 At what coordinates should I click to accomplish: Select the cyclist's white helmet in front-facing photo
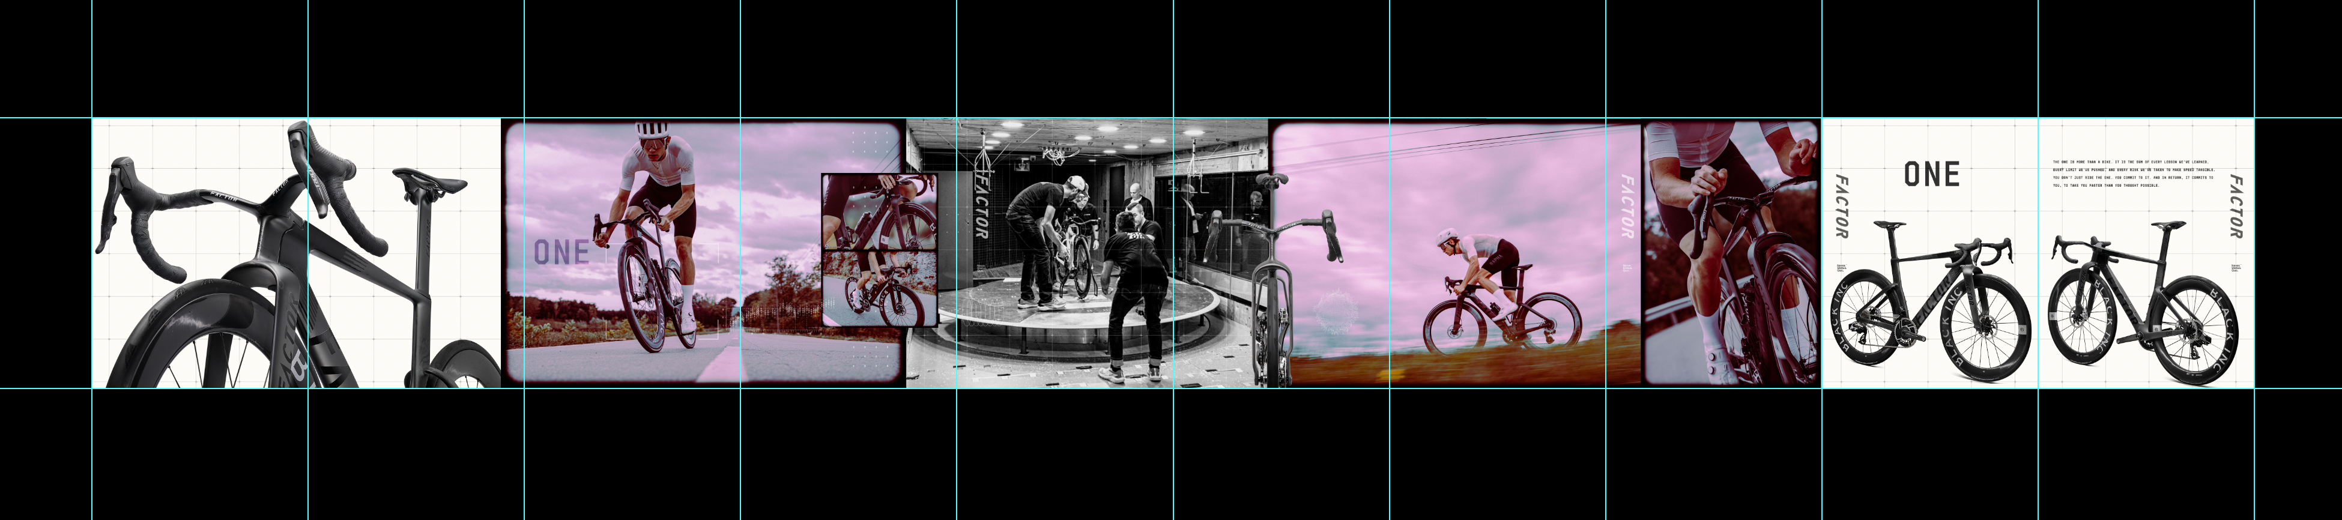[x=651, y=132]
